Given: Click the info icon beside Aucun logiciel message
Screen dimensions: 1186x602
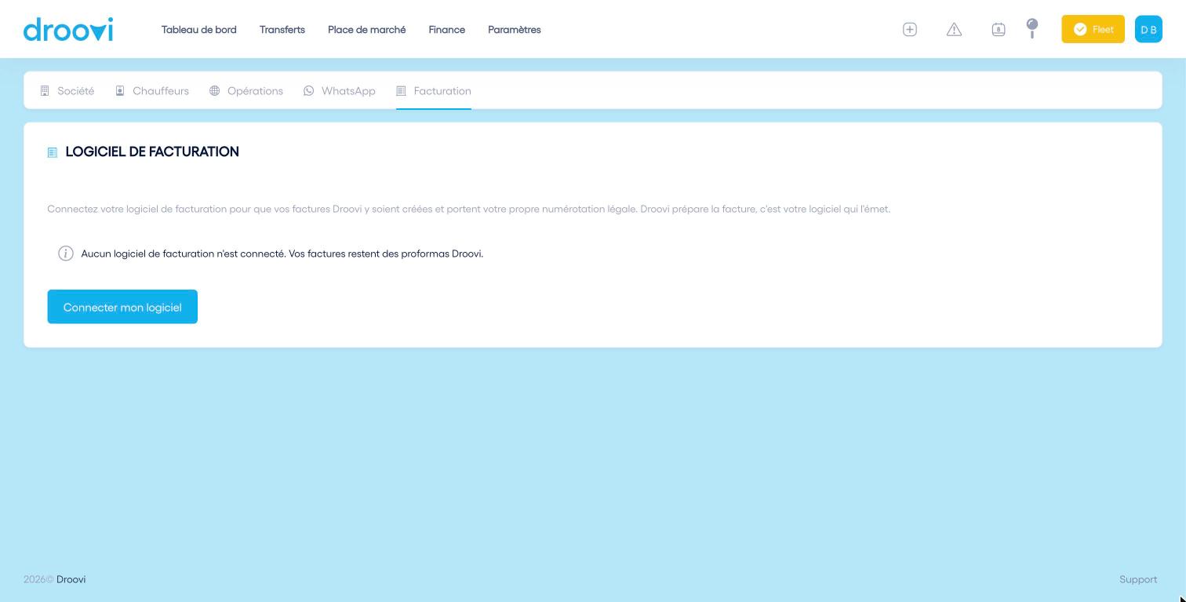Looking at the screenshot, I should point(66,254).
